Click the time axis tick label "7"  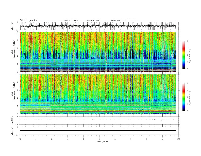point(131,139)
